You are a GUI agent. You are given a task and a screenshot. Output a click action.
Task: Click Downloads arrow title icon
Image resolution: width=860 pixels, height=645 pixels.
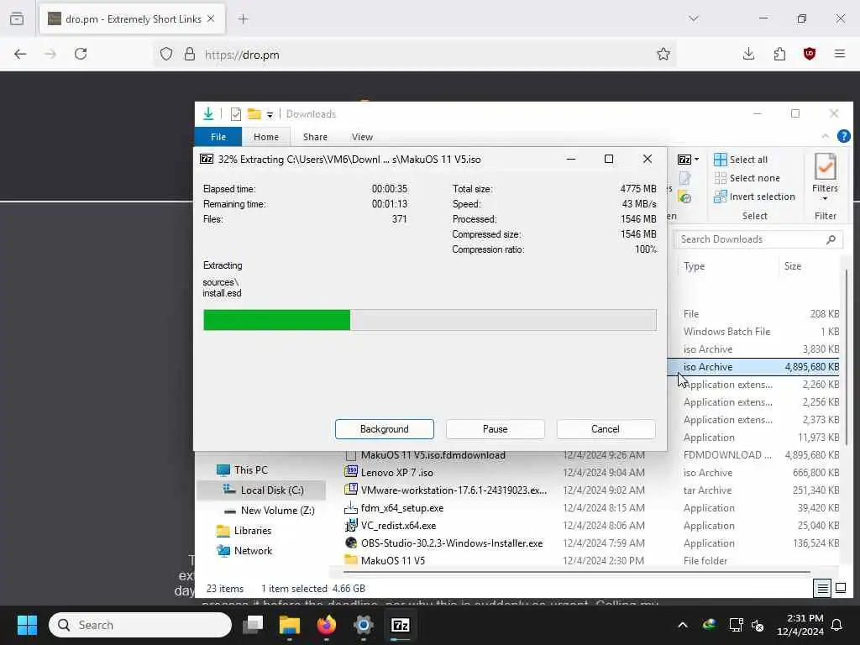[208, 113]
